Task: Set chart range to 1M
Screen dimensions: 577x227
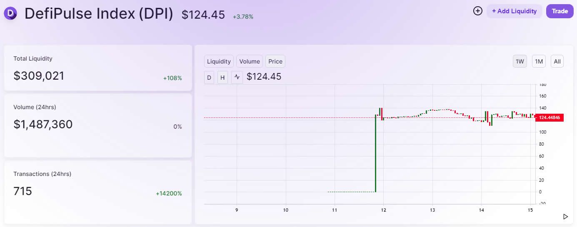Action: (539, 61)
